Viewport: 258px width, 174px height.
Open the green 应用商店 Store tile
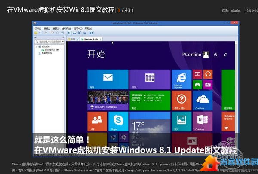(x=228, y=90)
